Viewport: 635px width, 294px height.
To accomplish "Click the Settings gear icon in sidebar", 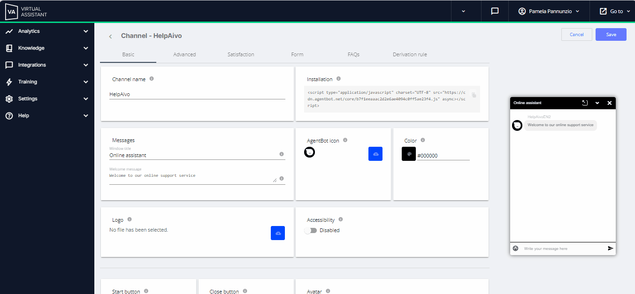I will (x=9, y=99).
